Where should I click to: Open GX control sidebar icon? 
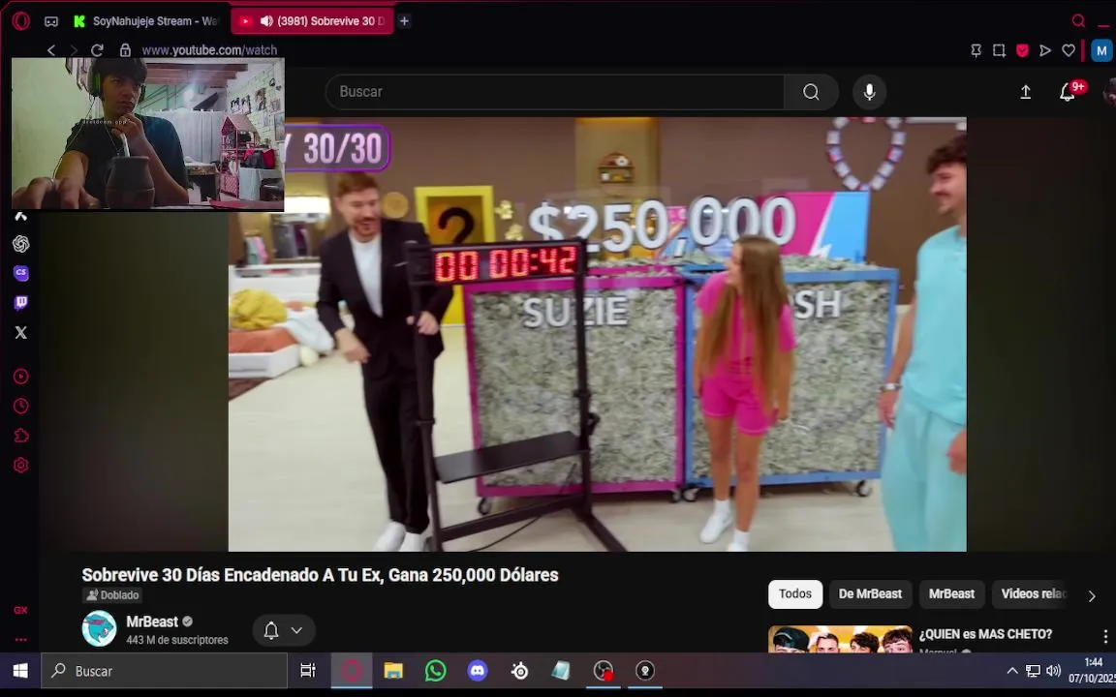pyautogui.click(x=20, y=610)
